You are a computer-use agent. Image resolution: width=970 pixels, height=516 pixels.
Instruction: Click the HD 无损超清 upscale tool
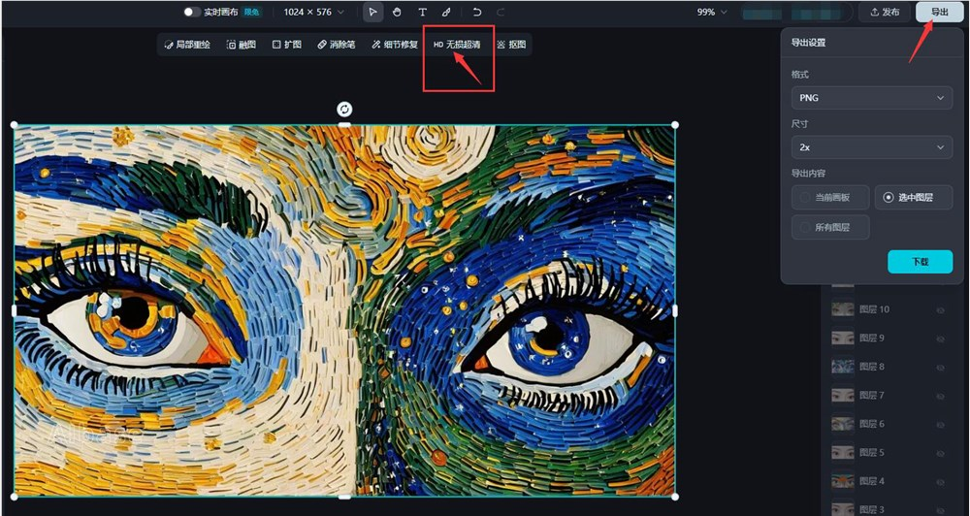(456, 45)
